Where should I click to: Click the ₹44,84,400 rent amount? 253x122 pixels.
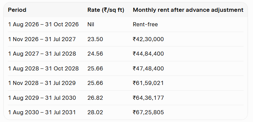[x=148, y=54]
